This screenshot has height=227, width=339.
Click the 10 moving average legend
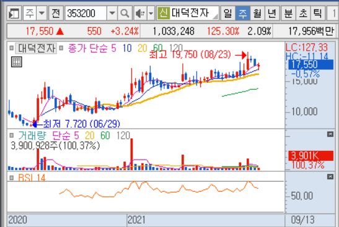(127, 48)
